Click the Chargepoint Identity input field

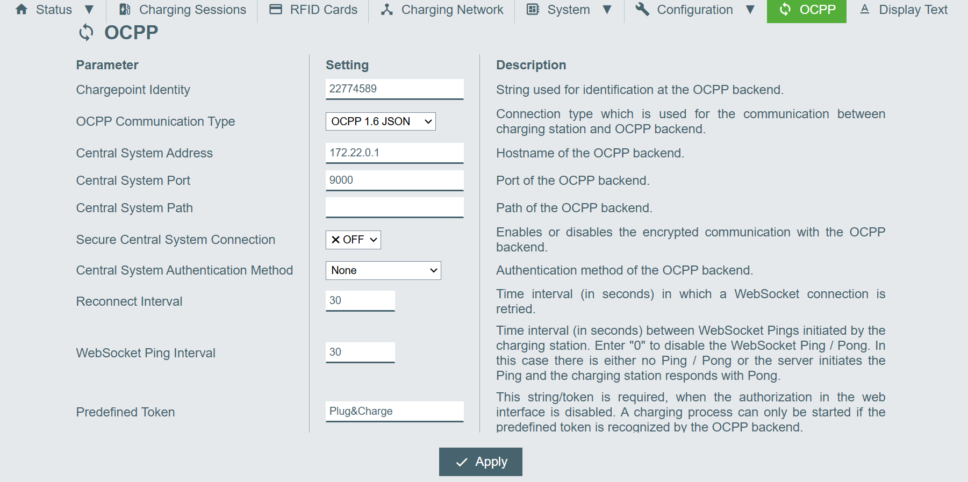[395, 89]
